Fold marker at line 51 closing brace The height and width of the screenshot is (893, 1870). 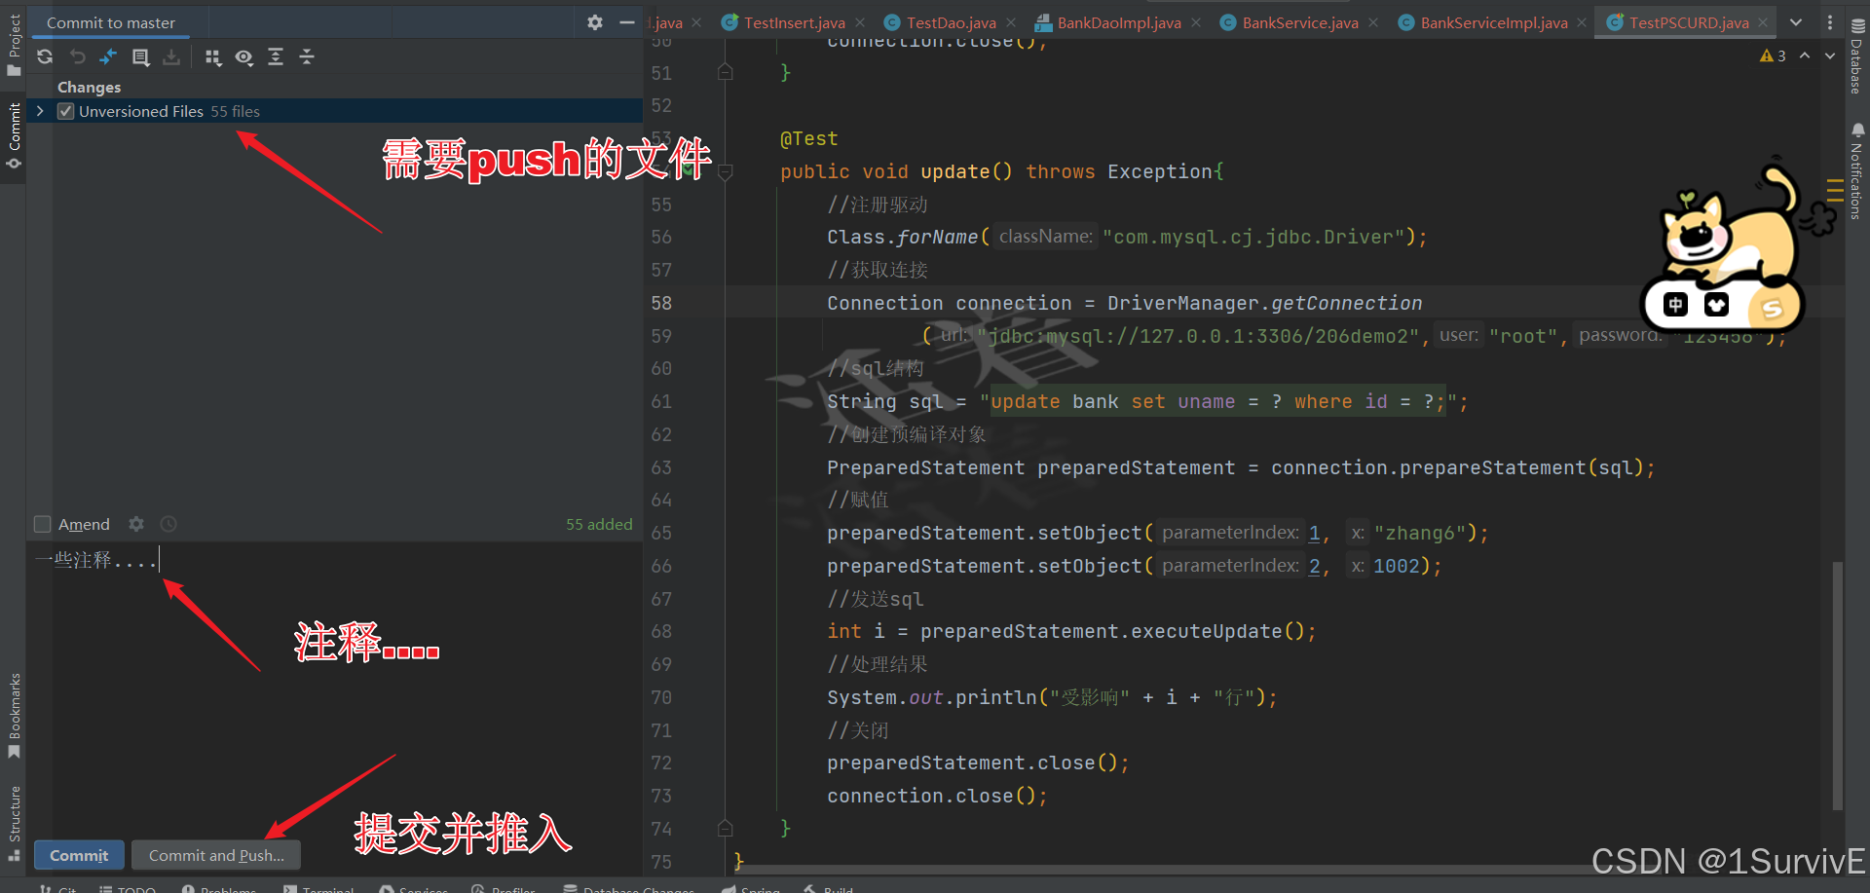click(x=725, y=72)
